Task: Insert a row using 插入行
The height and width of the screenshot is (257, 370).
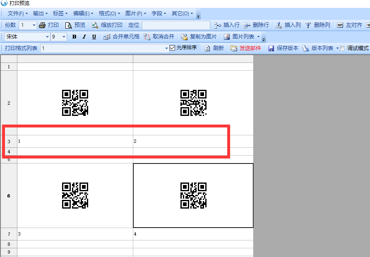Action: click(227, 25)
